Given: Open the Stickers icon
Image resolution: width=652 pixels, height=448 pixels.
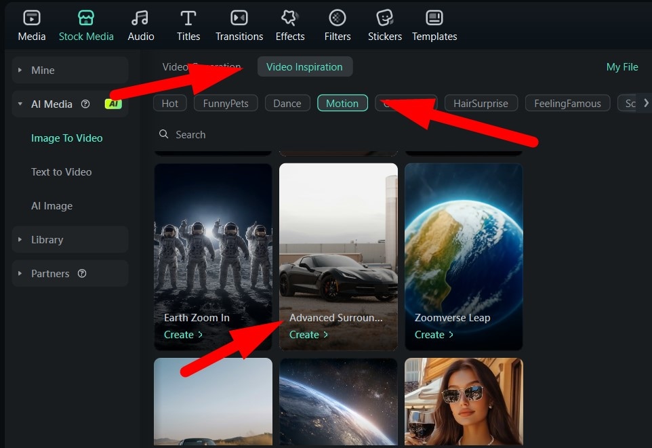Looking at the screenshot, I should [x=385, y=18].
